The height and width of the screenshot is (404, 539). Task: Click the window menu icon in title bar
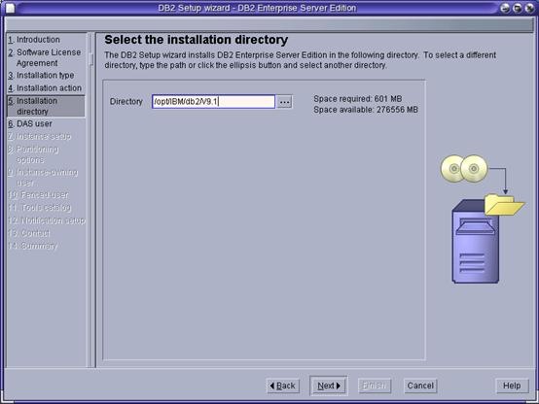click(11, 8)
